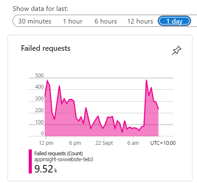Click the 6 pm x-axis time marker
Viewport: 197px width, 183px height.
(75, 143)
